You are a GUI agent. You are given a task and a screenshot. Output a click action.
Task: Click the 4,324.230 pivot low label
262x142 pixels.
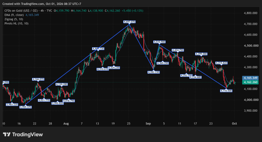point(114,68)
